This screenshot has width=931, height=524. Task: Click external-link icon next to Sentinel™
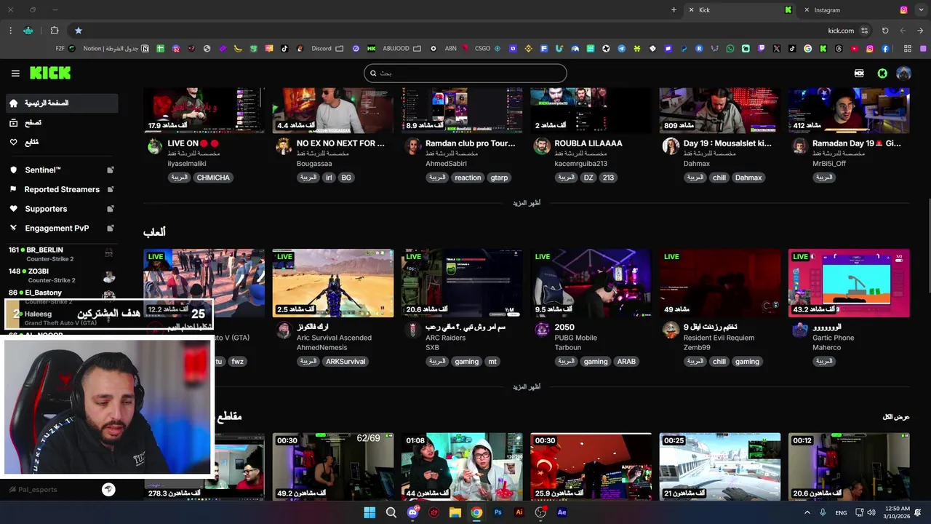click(x=111, y=170)
